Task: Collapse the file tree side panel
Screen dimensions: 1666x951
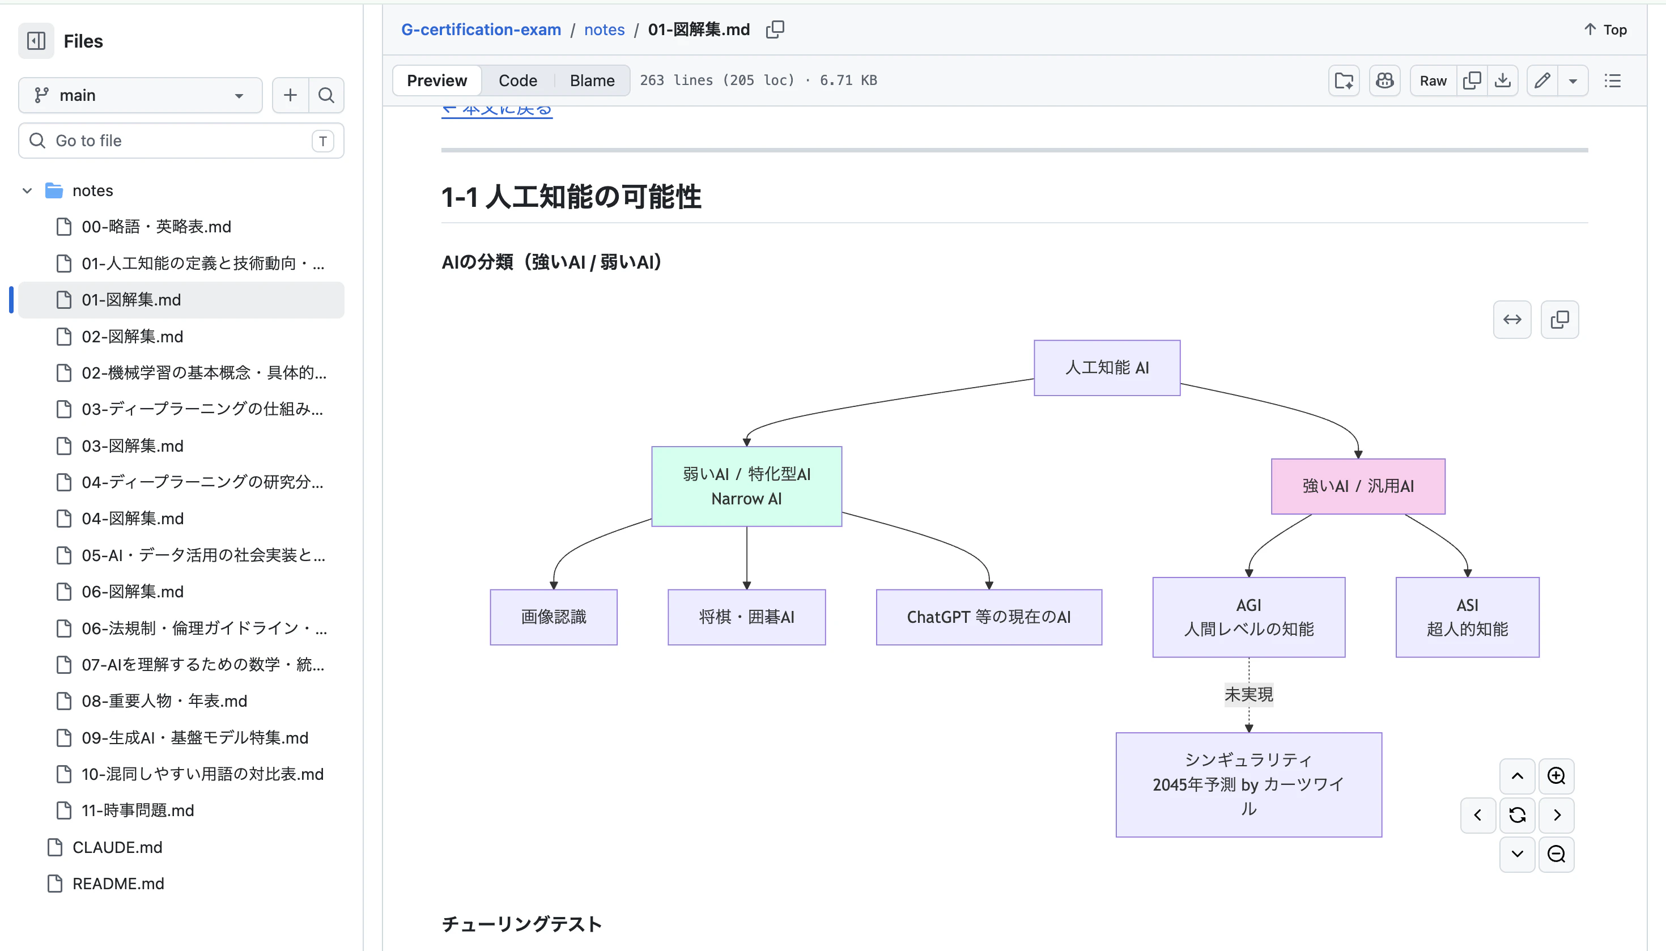Action: click(x=36, y=41)
